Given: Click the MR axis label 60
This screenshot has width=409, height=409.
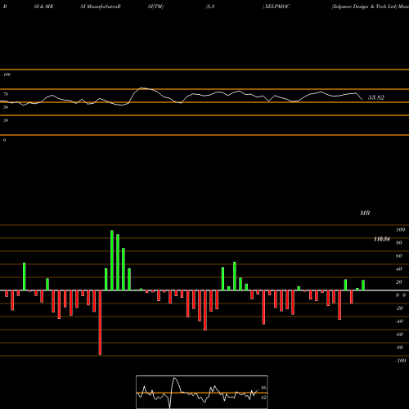Looking at the screenshot, I should 398,256.
